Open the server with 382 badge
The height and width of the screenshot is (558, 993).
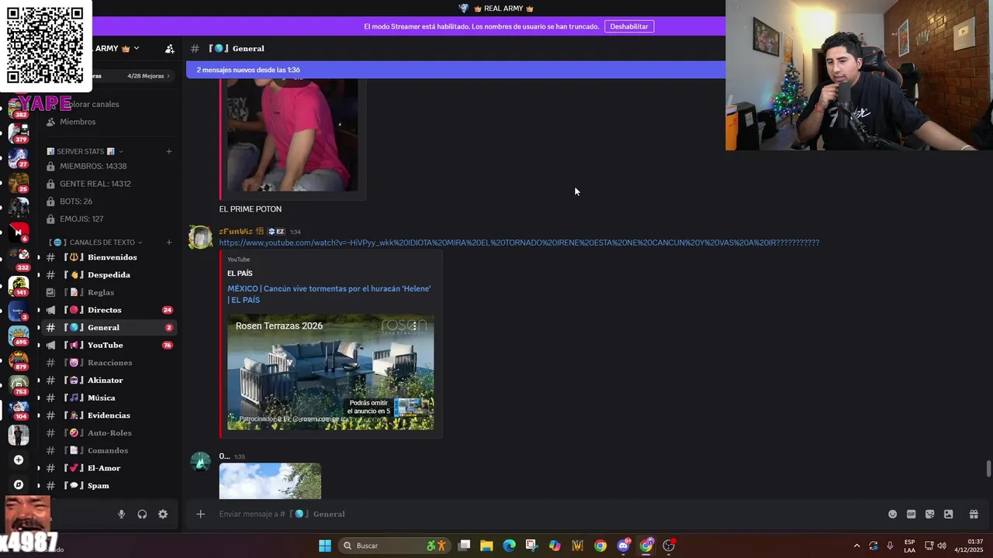[19, 107]
